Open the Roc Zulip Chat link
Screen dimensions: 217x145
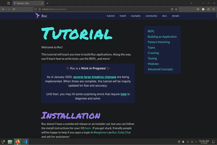(121, 132)
